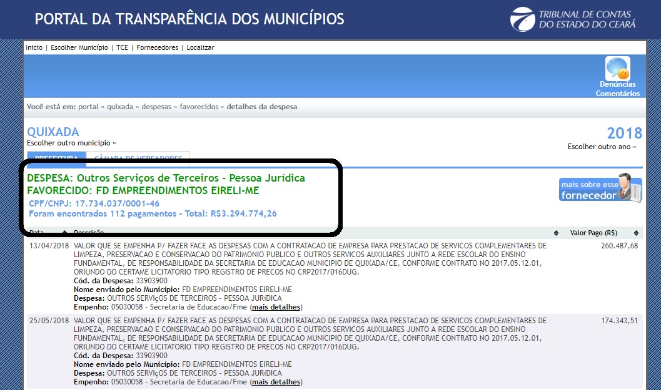Select the Prefeitura tab
Screen dimensions: 661x390
(x=56, y=158)
